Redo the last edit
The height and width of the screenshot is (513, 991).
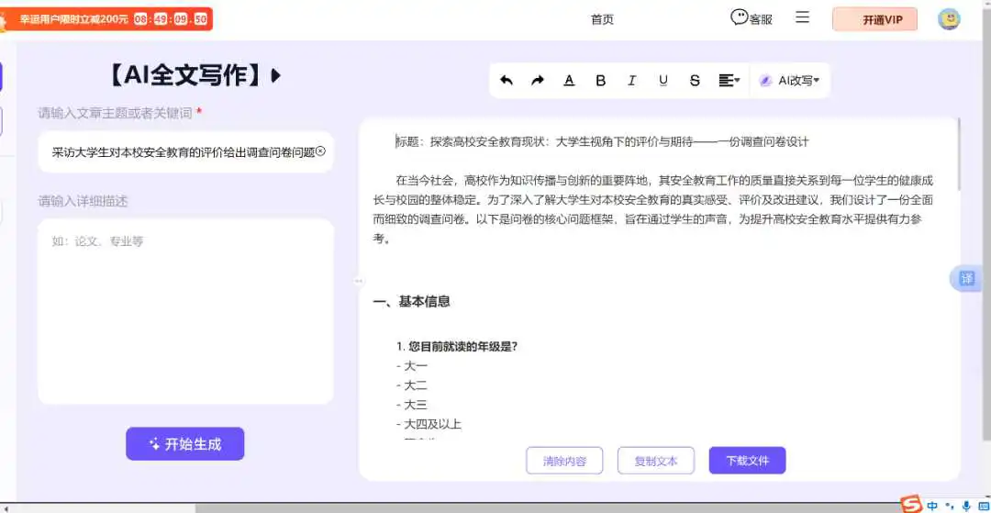(x=537, y=80)
